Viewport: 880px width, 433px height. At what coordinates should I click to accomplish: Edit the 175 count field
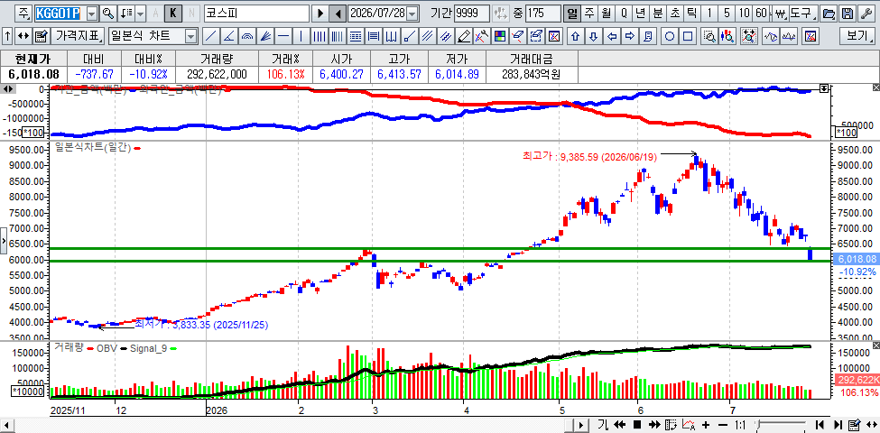click(542, 14)
